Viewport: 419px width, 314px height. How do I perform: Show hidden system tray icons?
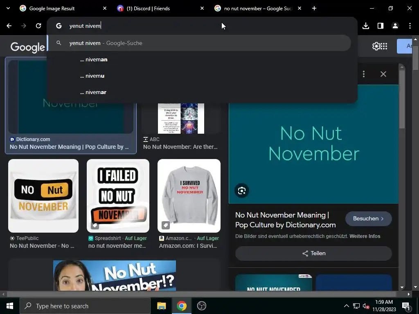tap(346, 306)
